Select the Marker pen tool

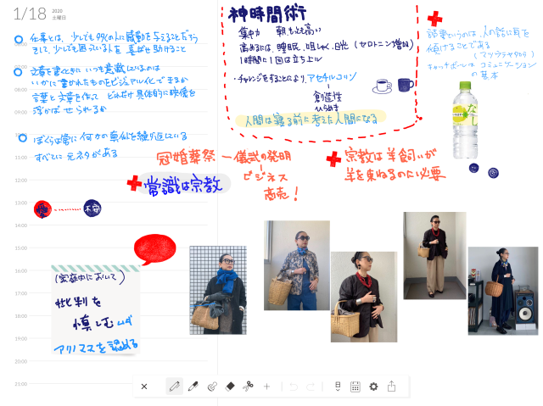pyautogui.click(x=193, y=387)
